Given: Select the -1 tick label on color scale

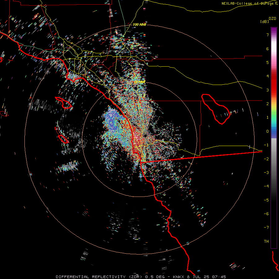Looking at the screenshot, I should (x=266, y=145).
